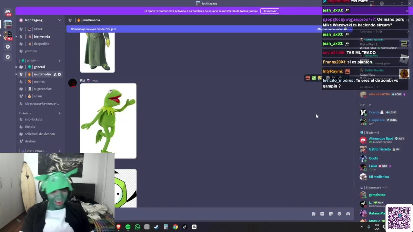
Task: React with the laughing face emoji
Action: point(319,78)
